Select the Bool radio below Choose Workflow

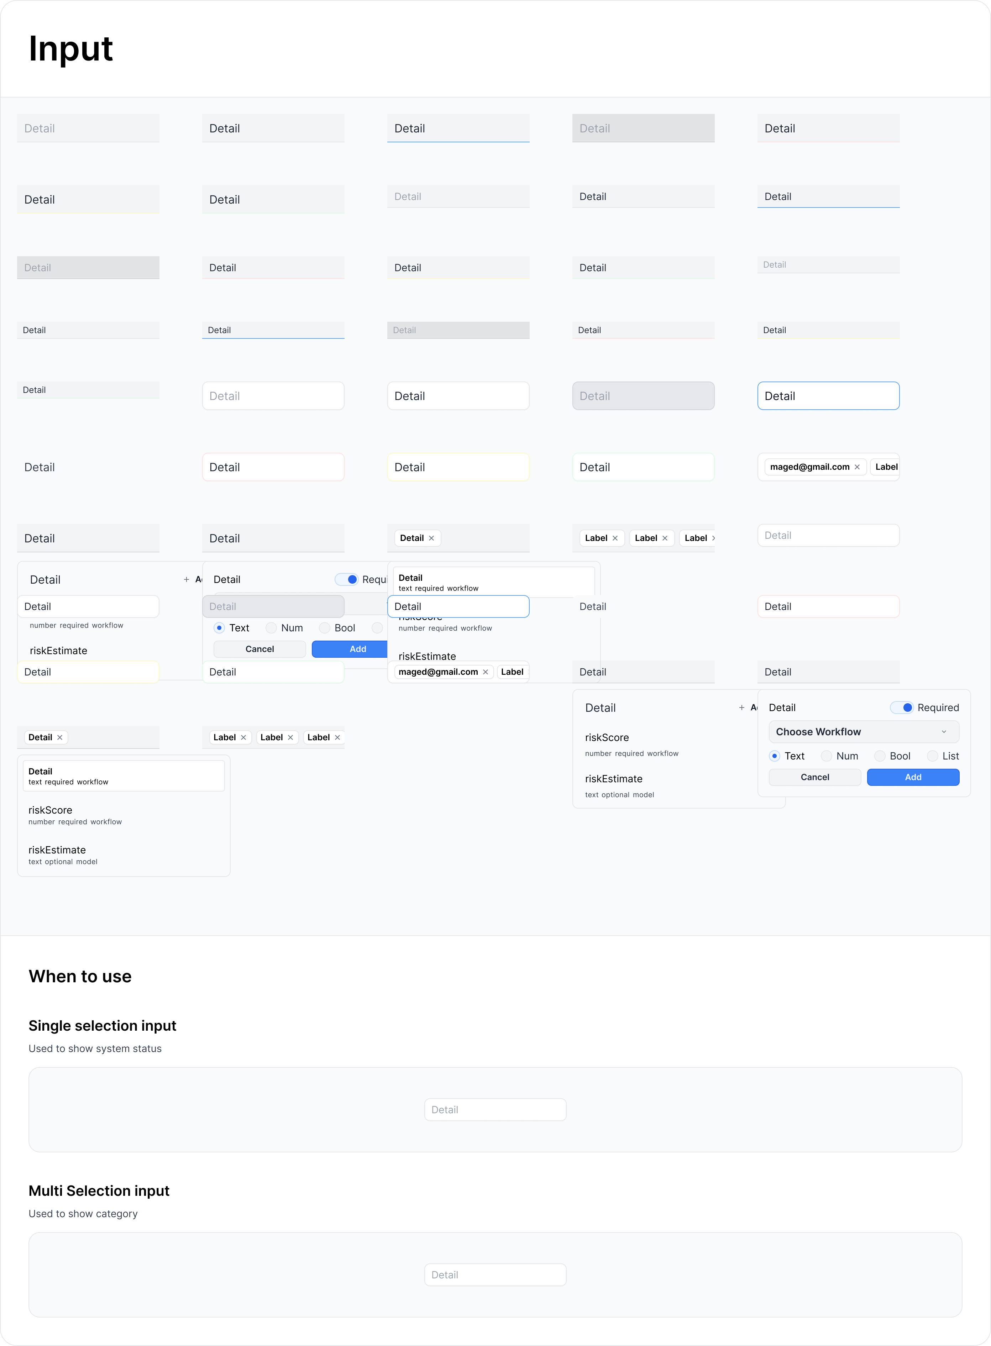[880, 756]
